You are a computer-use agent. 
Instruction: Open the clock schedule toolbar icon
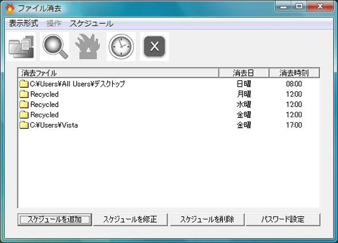[x=121, y=47]
